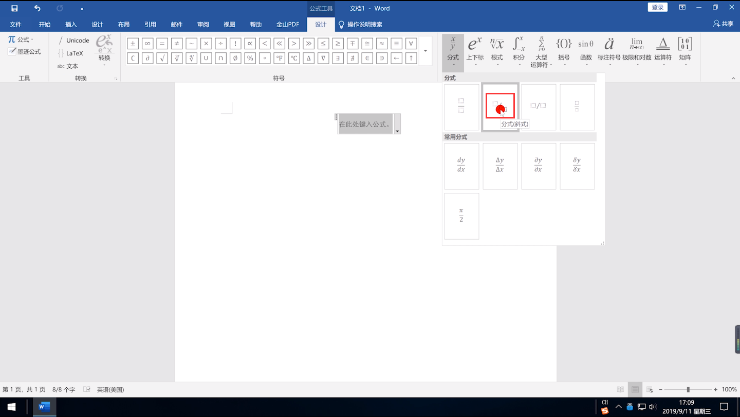
Task: Insert the infinity symbol
Action: (147, 44)
